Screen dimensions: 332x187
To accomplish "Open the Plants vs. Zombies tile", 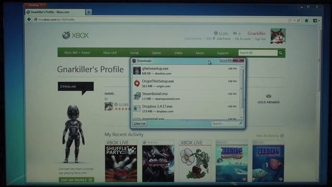I will point(195,161).
